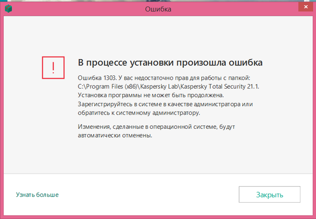Close the Ошибка dialog with the X button
Image resolution: width=316 pixels, height=219 pixels.
pyautogui.click(x=305, y=7)
